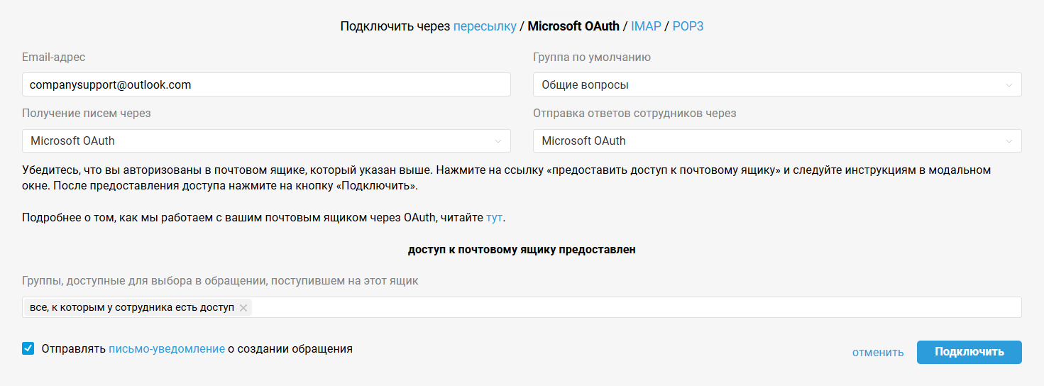Open 'Отправка ответов сотрудников через' combo box
The width and height of the screenshot is (1044, 386).
coord(776,140)
